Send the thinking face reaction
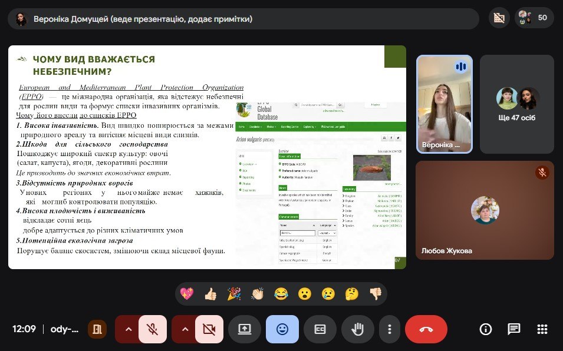Image resolution: width=563 pixels, height=351 pixels. click(x=352, y=294)
